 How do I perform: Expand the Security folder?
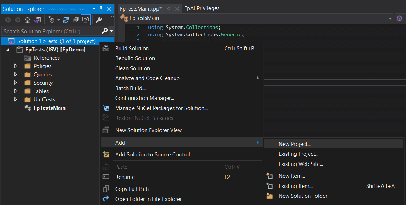tap(16, 83)
